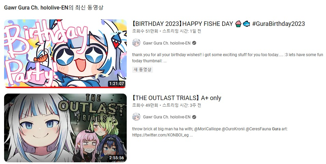Click verified badge beside first channel name

point(194,43)
